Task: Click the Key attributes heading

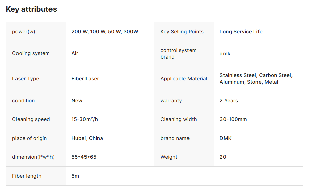Action: pyautogui.click(x=31, y=9)
